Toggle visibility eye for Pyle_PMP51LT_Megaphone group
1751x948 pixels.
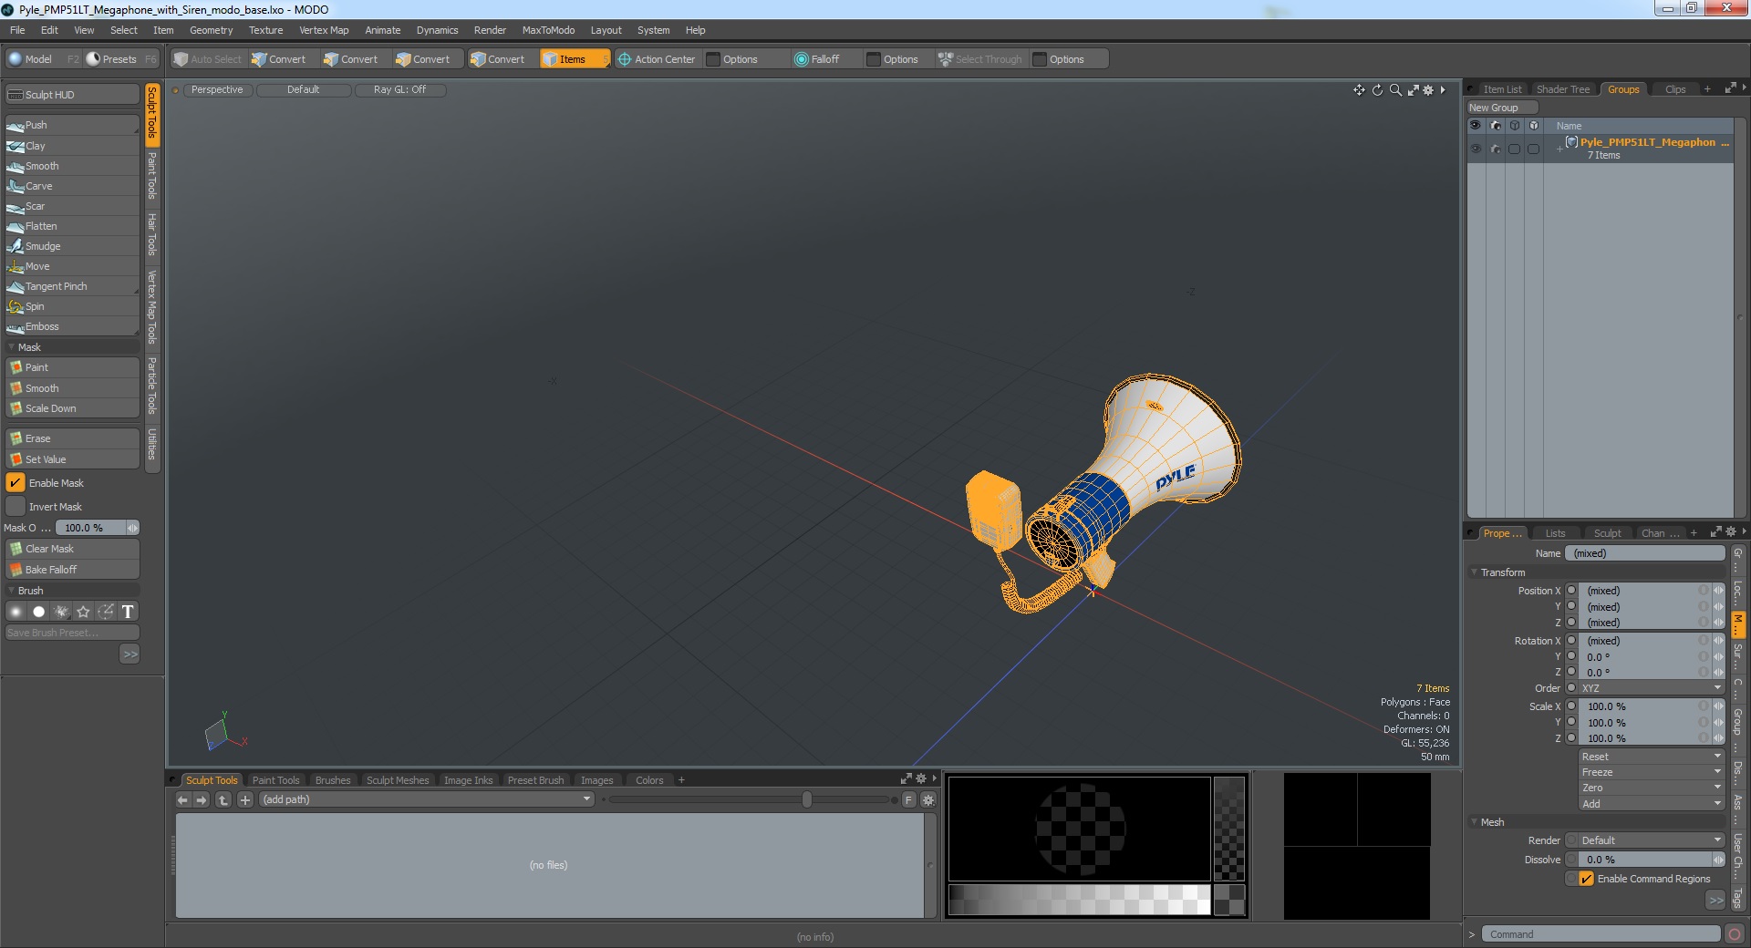(1476, 149)
